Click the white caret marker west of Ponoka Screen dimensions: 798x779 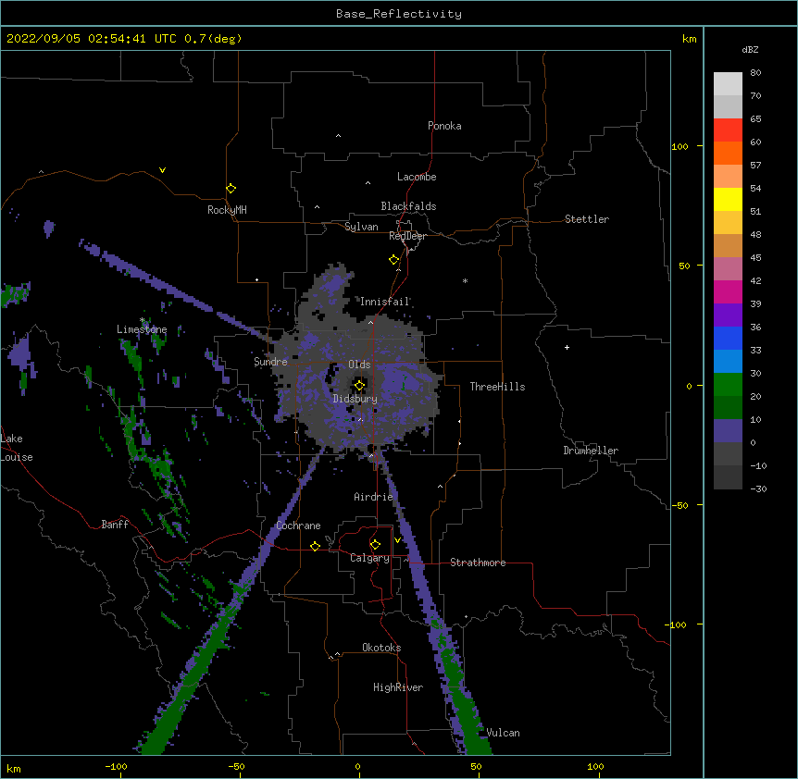338,136
